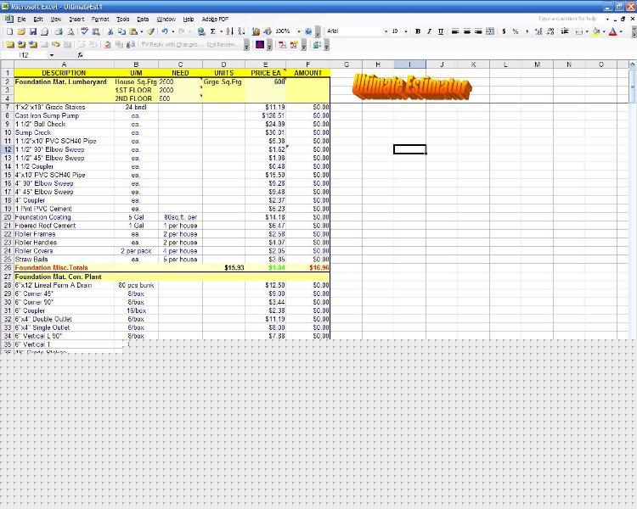
Task: Create a new blank workbook
Action: (x=9, y=31)
